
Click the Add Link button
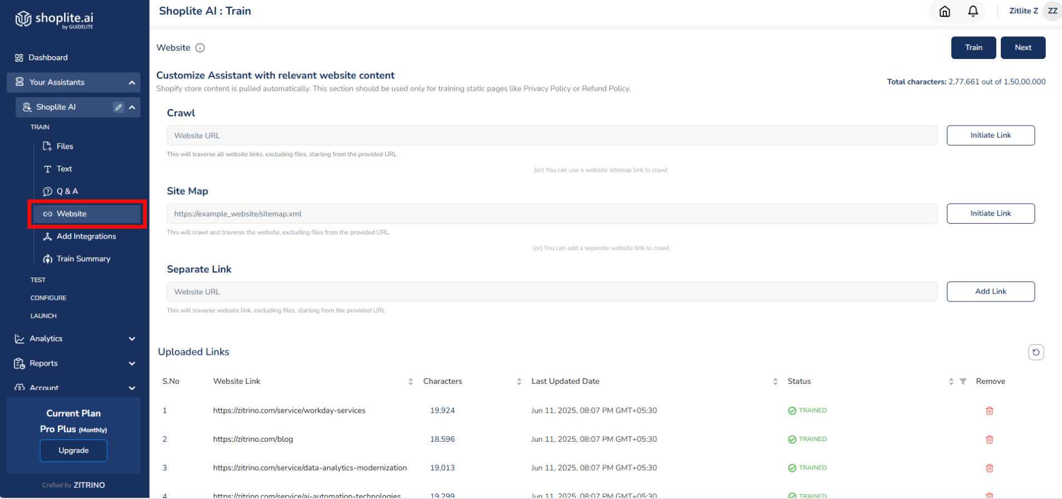(991, 292)
